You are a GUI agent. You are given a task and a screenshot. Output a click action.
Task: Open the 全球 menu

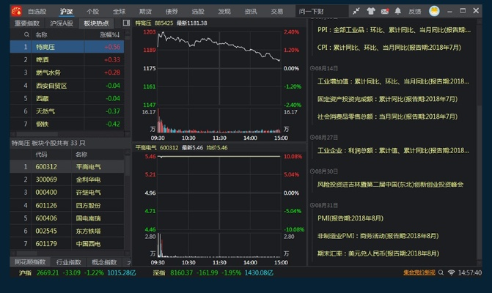click(120, 12)
